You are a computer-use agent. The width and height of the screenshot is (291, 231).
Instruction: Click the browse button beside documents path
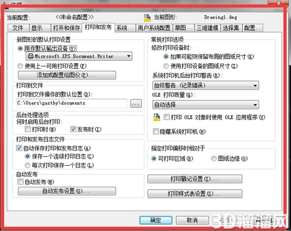point(136,104)
